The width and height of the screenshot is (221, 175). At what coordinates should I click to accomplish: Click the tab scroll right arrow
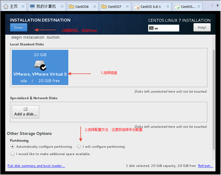click(218, 6)
